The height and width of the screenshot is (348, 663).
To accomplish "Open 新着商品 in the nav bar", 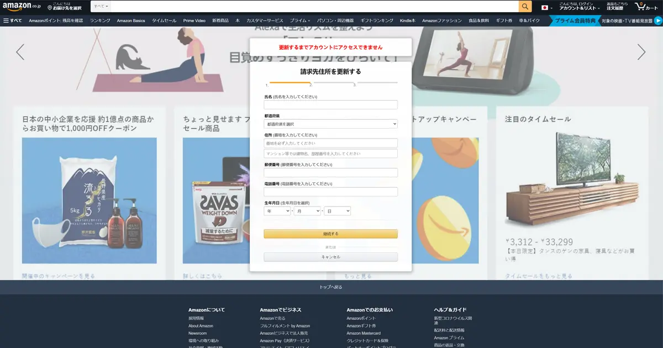I will click(x=220, y=20).
